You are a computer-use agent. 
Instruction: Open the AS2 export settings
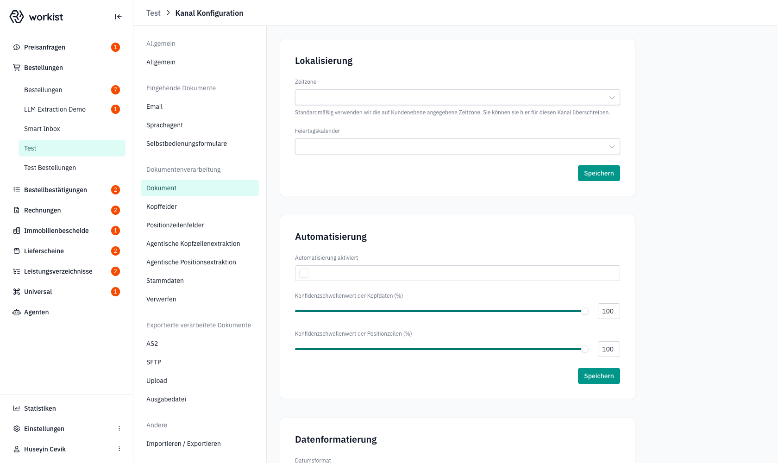coord(200,344)
